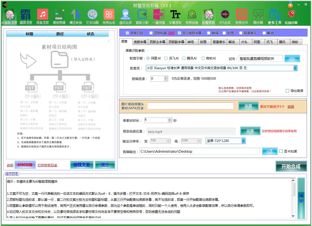Image resolution: width=312 pixels, height=226 pixels.
Task: Open the 打开样例目录 link
Action: click(x=47, y=165)
